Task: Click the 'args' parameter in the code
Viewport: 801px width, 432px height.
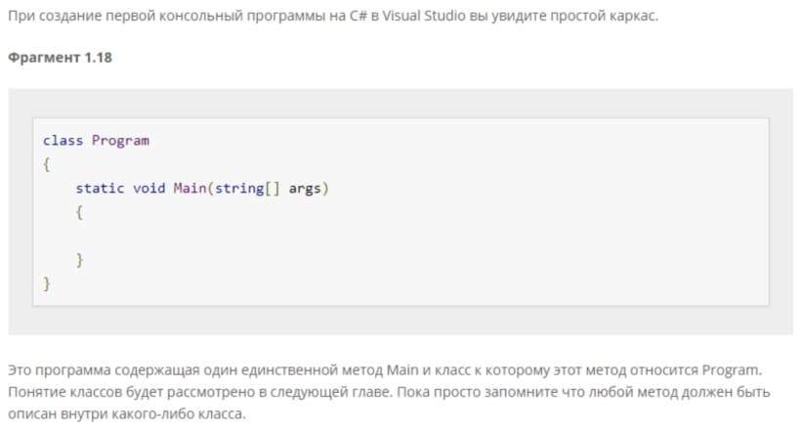Action: tap(305, 190)
